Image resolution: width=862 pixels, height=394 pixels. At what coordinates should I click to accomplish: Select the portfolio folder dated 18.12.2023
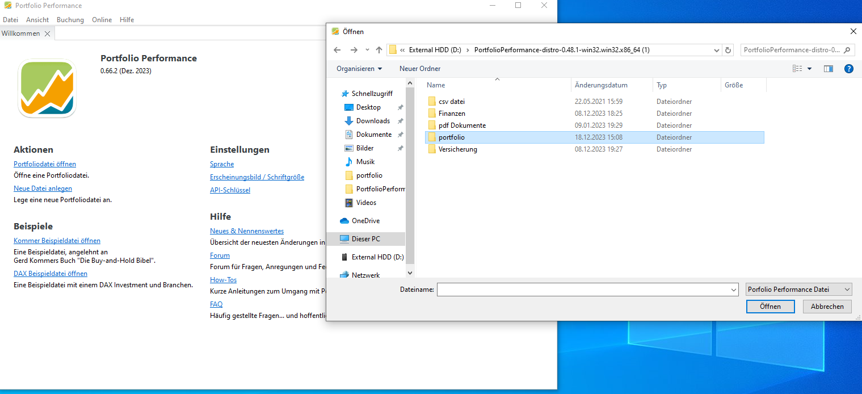(x=594, y=137)
